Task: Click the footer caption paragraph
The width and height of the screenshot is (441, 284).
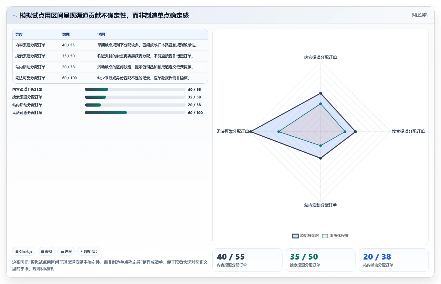Action: tap(110, 265)
